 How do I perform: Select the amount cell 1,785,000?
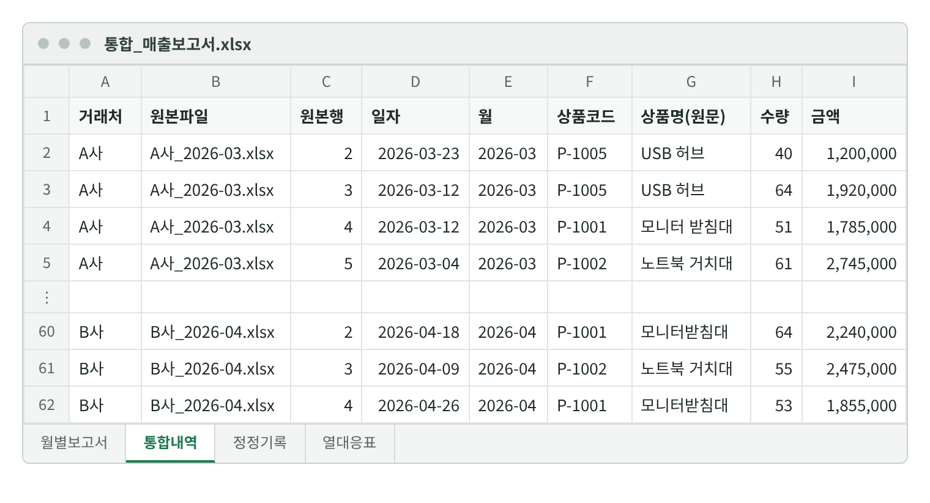click(x=854, y=226)
